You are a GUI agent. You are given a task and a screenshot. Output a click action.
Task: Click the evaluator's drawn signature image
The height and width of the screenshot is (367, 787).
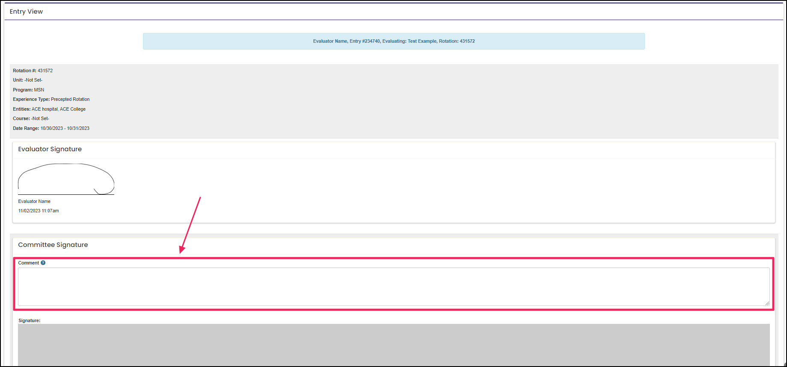(x=66, y=179)
